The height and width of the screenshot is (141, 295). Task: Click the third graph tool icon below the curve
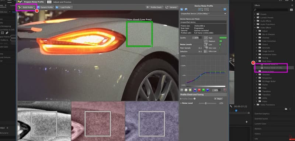point(190,90)
